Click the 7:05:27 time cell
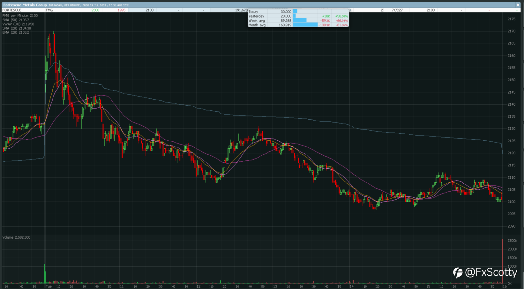 [397, 10]
